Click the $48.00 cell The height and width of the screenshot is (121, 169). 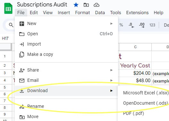135,81
